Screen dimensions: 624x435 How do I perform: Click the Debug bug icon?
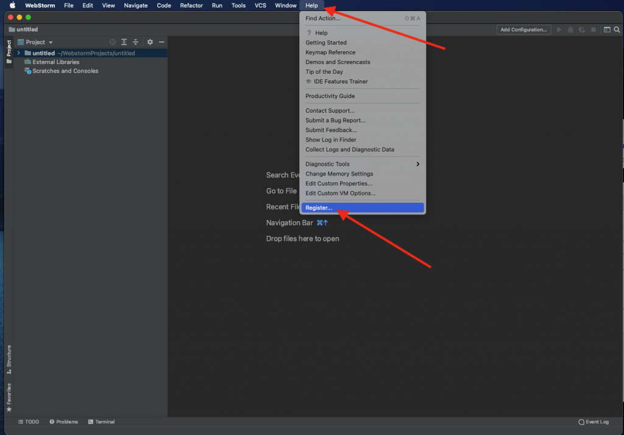click(570, 29)
